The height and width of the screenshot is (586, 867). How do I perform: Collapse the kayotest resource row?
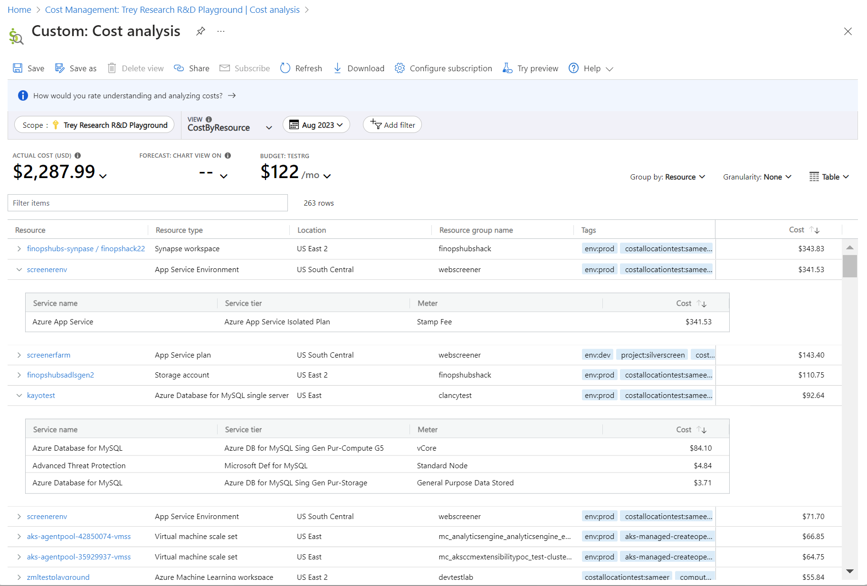pyautogui.click(x=19, y=395)
